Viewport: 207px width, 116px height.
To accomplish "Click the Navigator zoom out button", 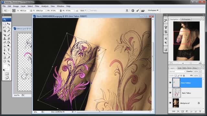I will (x=183, y=63).
